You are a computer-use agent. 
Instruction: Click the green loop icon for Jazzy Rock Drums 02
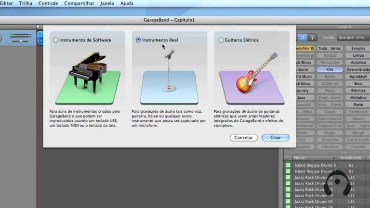pos(288,183)
